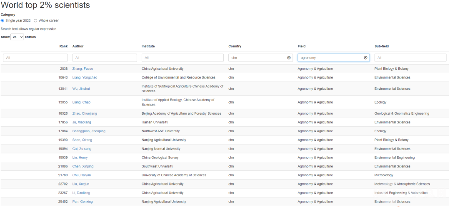
Task: Click author link Shen, Qirong
Action: pos(82,140)
